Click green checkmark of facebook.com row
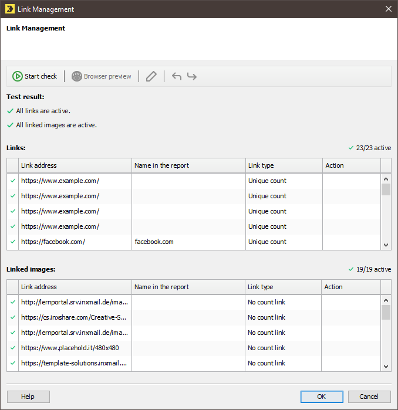398x410 pixels. click(x=12, y=242)
